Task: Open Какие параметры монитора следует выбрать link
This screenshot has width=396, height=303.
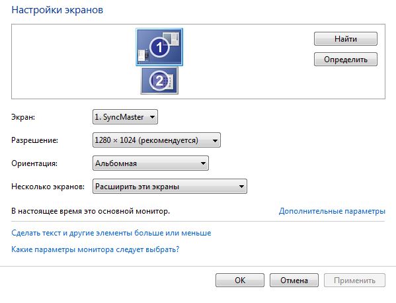Action: click(x=95, y=249)
